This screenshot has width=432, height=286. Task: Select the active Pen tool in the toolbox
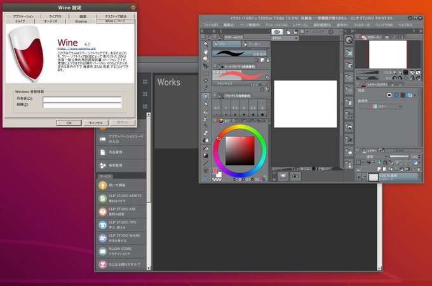(206, 96)
